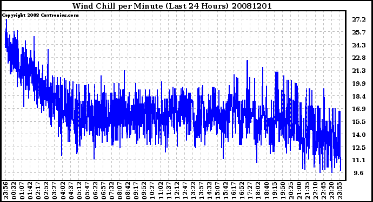Screen dimensions: 373x202
Task: Click the 04:02 time label
Action: 63,191
